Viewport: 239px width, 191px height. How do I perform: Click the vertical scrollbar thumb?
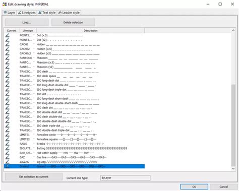[x=233, y=125]
